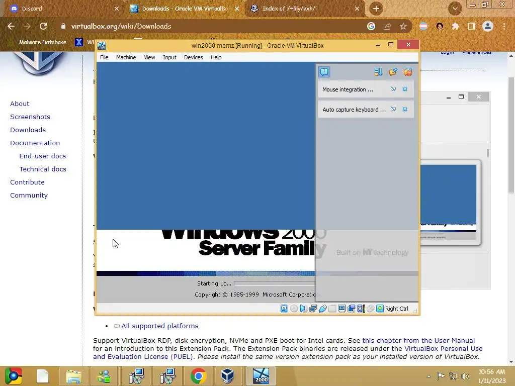Image resolution: width=515 pixels, height=386 pixels.
Task: Click the display status icon
Action: coord(341,309)
